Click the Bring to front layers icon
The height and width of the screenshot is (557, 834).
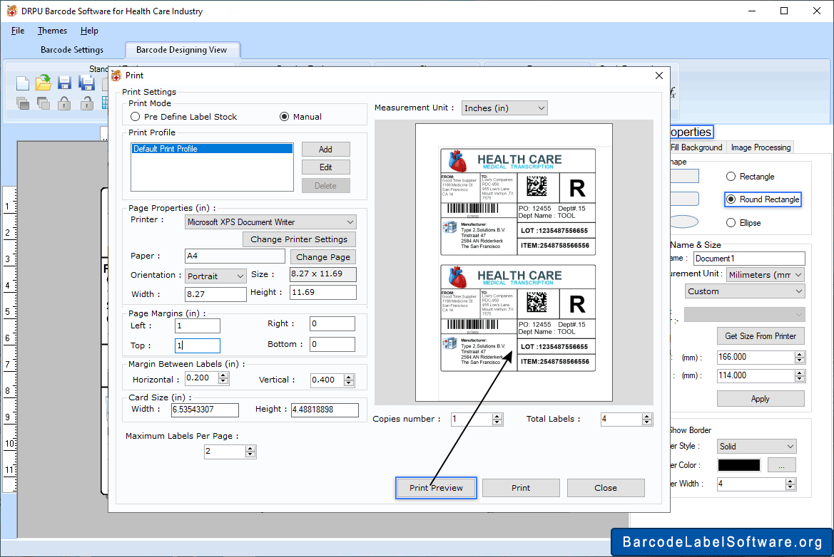point(22,103)
